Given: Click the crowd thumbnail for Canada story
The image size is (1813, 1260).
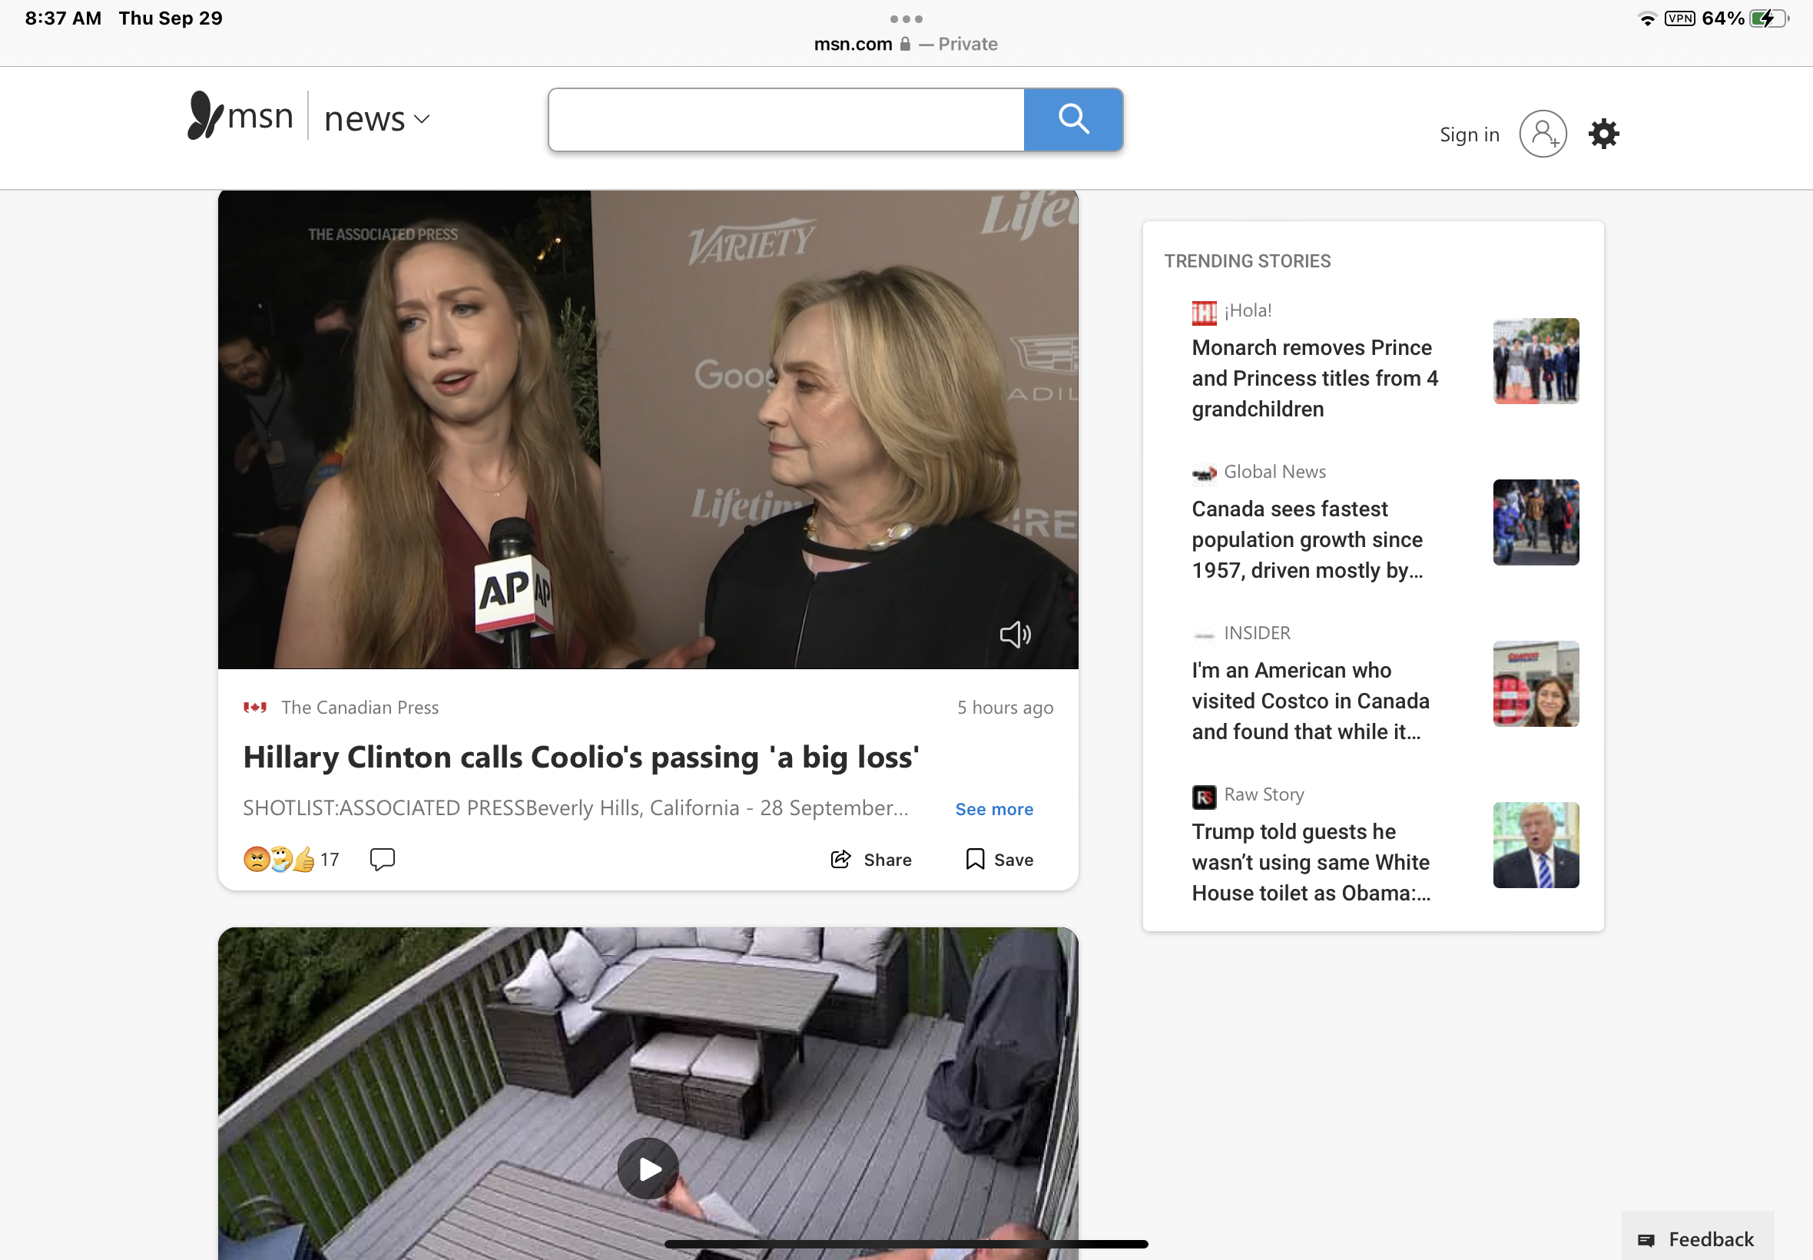Looking at the screenshot, I should tap(1536, 522).
